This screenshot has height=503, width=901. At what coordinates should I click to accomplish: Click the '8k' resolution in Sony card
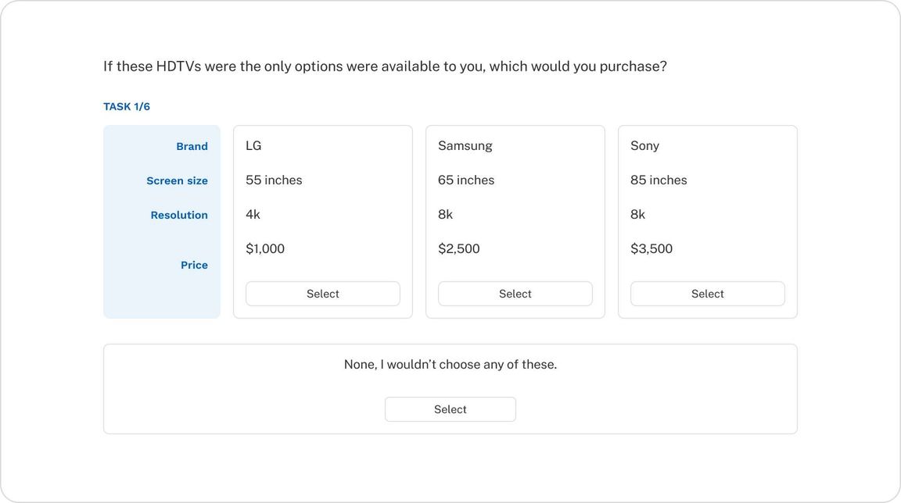638,215
